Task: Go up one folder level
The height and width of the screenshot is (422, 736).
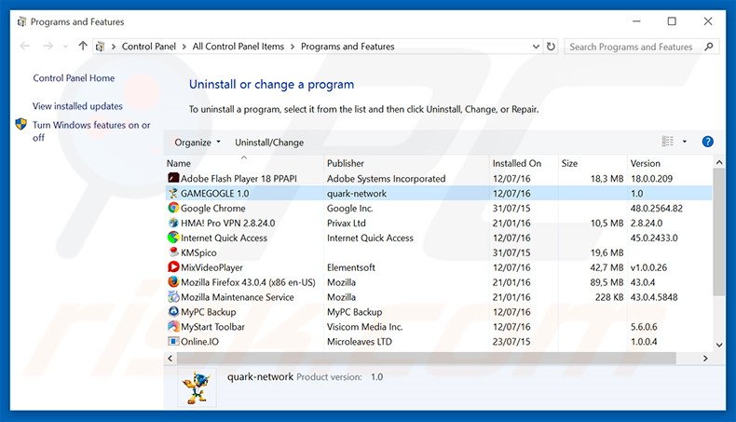Action: coord(83,46)
